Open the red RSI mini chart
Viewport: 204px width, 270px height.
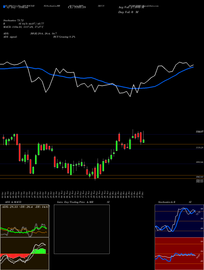click(179, 254)
